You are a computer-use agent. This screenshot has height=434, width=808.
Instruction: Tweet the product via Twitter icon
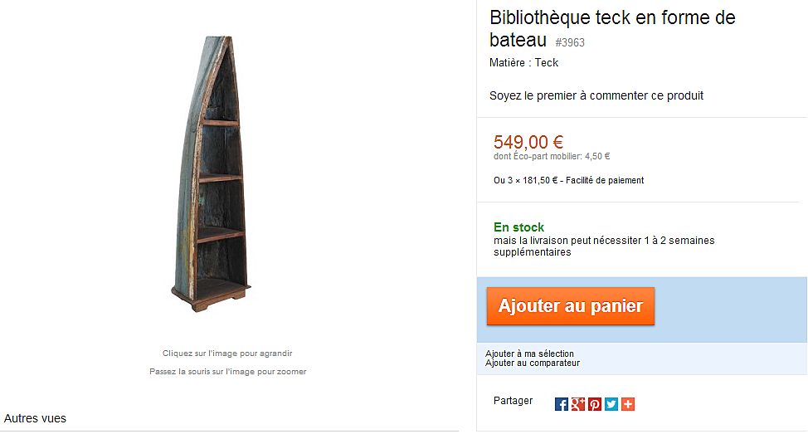click(611, 404)
